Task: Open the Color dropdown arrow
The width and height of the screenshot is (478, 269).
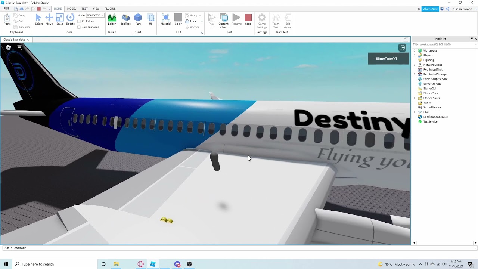Action: pyautogui.click(x=178, y=28)
